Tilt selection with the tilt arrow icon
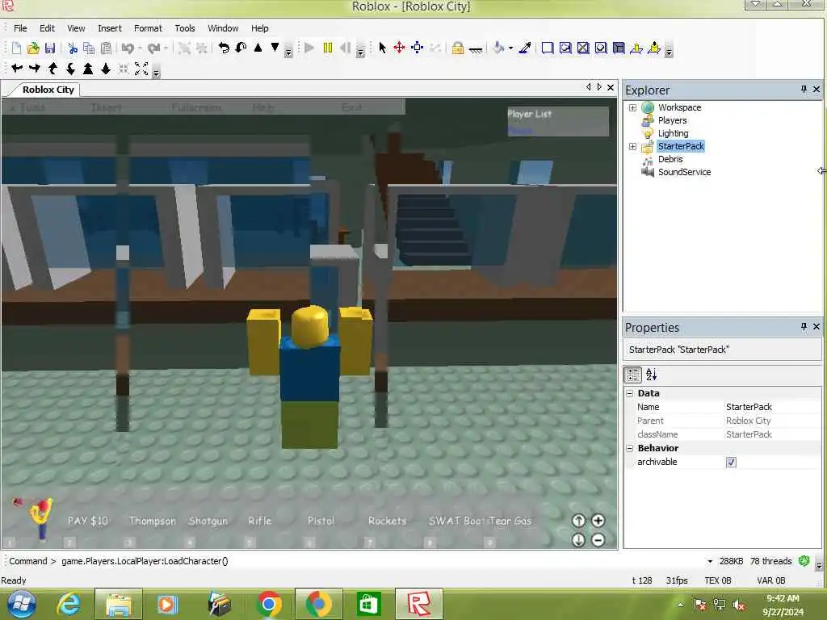 (241, 48)
